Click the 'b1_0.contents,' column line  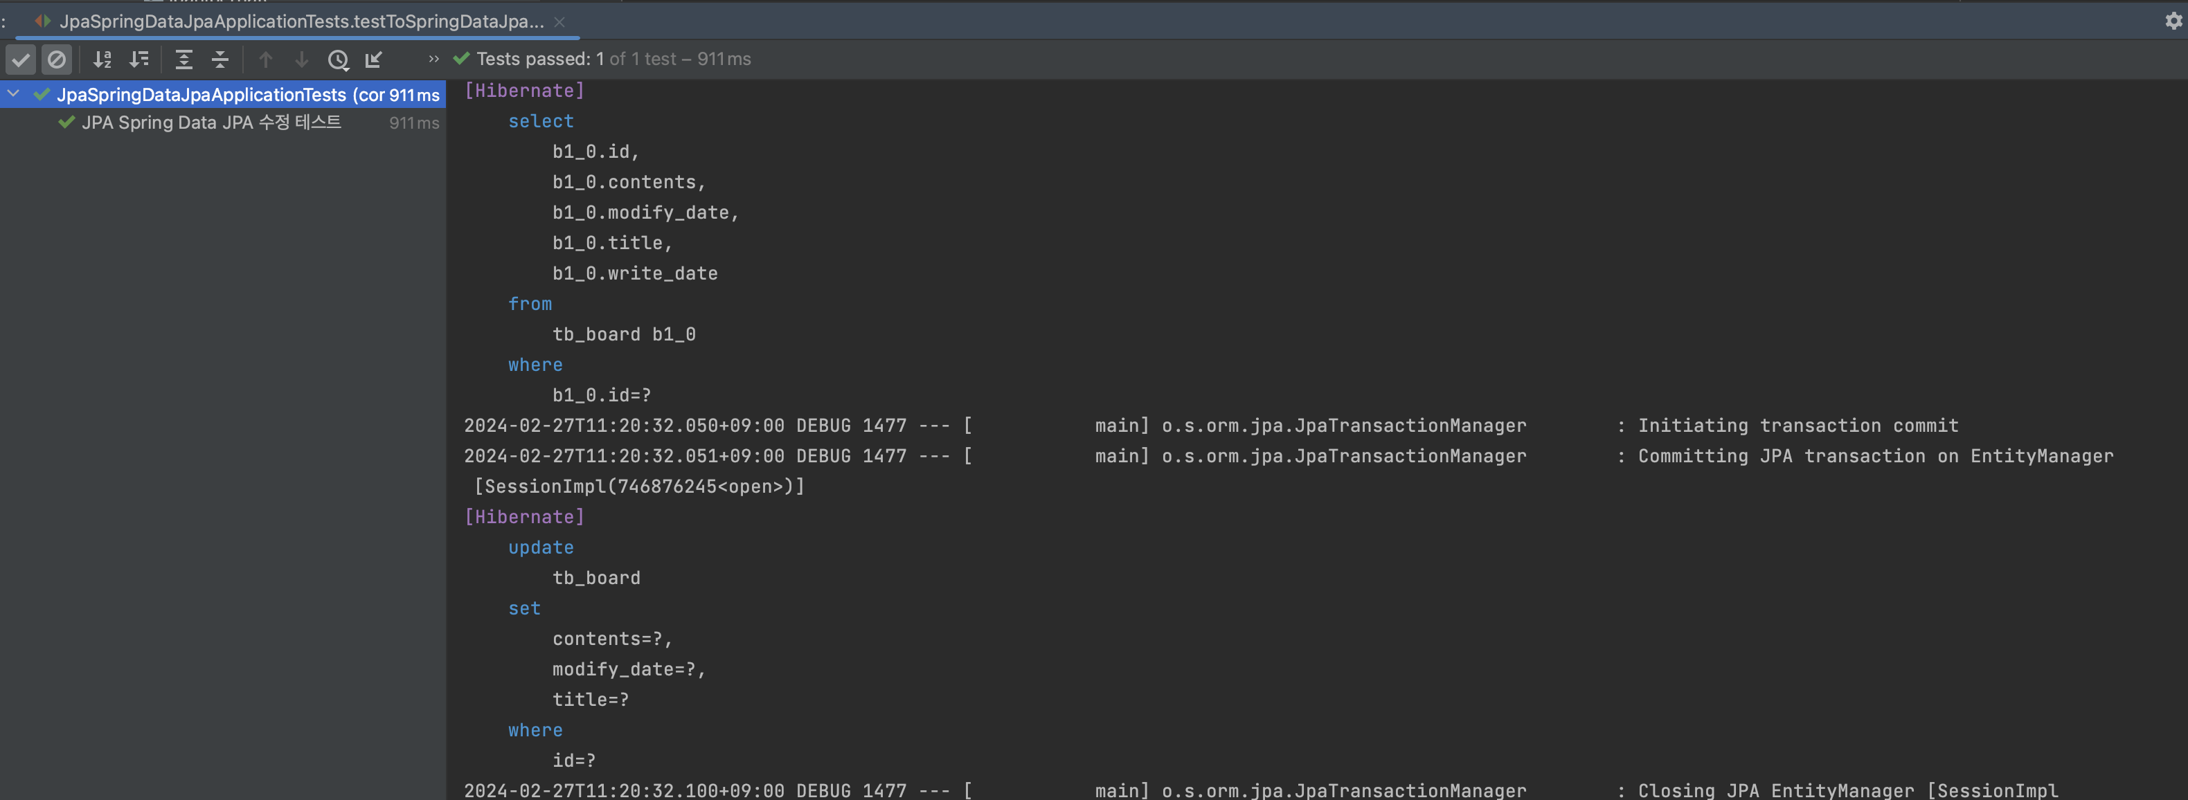pos(629,183)
